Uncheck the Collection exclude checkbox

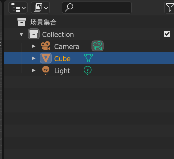click(167, 34)
